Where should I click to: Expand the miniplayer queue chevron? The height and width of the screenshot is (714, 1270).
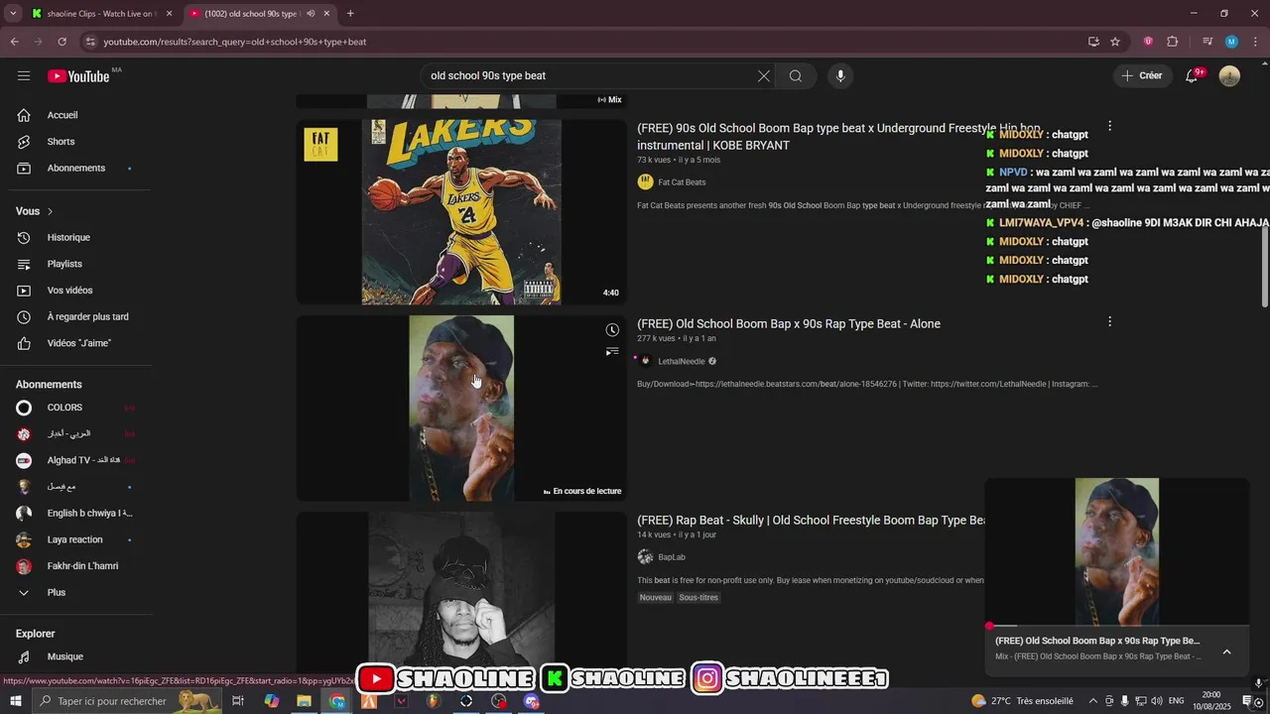tap(1226, 652)
